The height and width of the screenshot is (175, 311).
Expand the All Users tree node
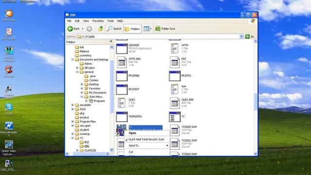pyautogui.click(x=77, y=68)
